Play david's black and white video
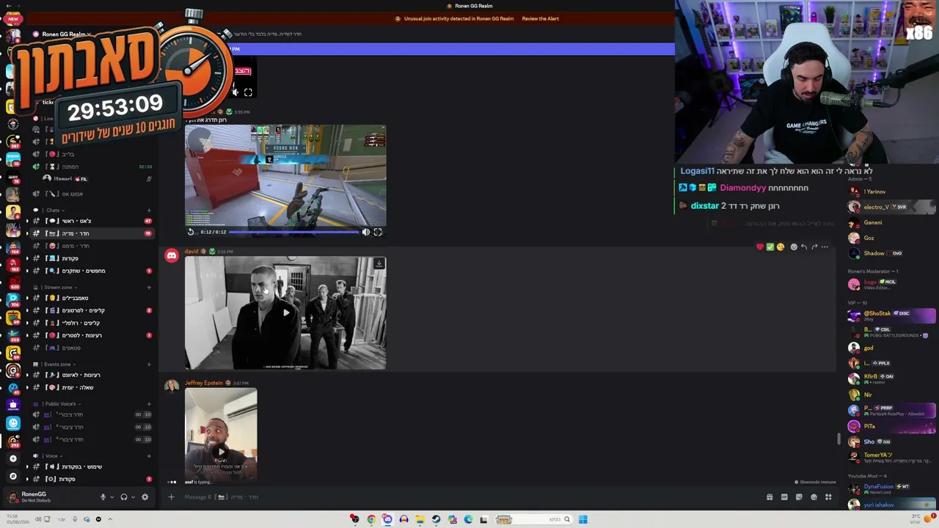Viewport: 939px width, 528px height. coord(286,312)
